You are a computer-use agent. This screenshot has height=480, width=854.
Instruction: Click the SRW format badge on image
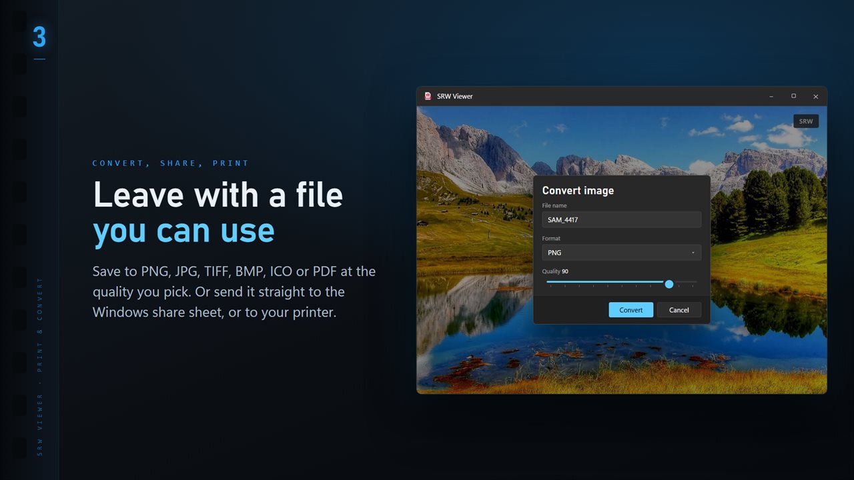tap(806, 121)
